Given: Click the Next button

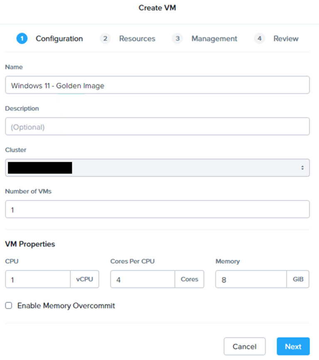Looking at the screenshot, I should 293,346.
